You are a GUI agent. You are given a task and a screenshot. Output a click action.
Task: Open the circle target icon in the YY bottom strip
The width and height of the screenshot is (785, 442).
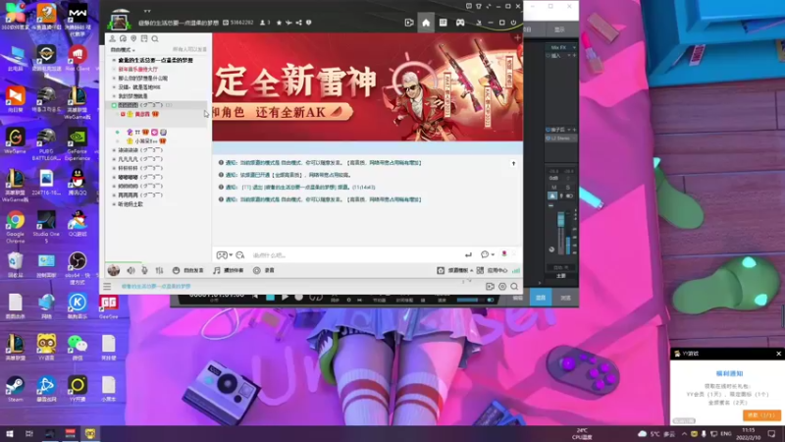pyautogui.click(x=502, y=287)
